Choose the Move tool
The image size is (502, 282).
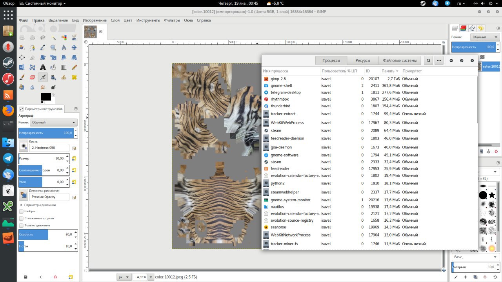point(74,48)
